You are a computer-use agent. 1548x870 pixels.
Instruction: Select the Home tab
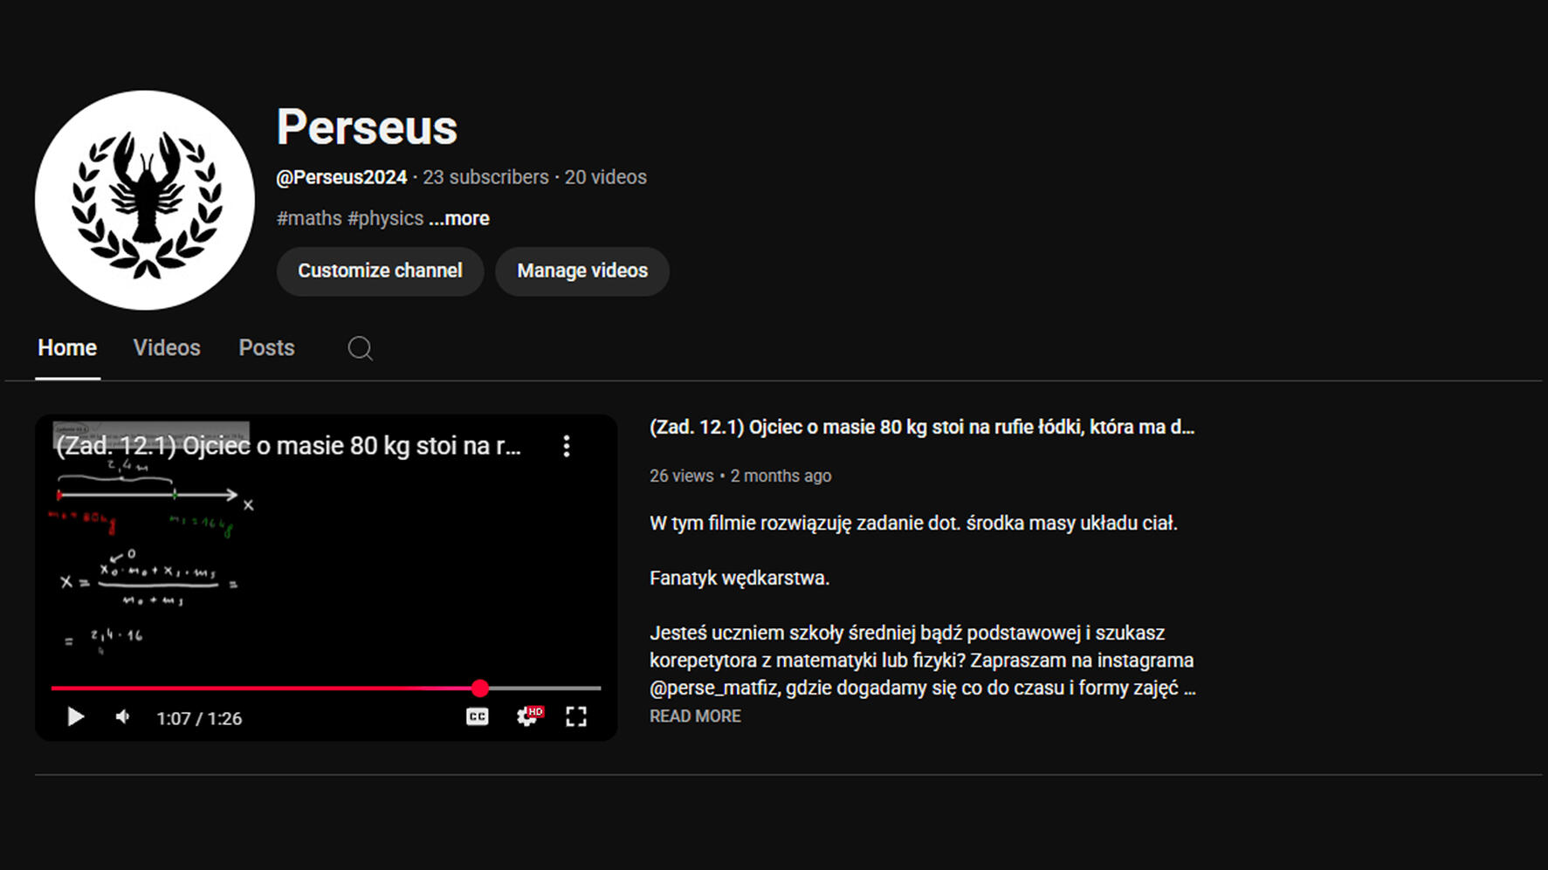coord(67,348)
